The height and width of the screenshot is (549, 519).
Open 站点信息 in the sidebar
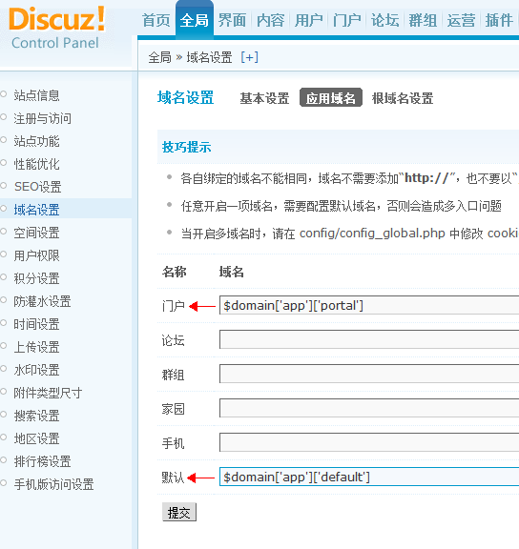pyautogui.click(x=36, y=95)
